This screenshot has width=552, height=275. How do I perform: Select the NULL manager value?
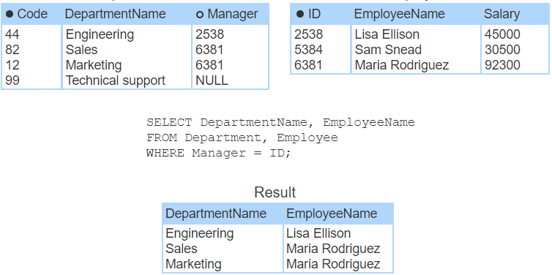212,80
